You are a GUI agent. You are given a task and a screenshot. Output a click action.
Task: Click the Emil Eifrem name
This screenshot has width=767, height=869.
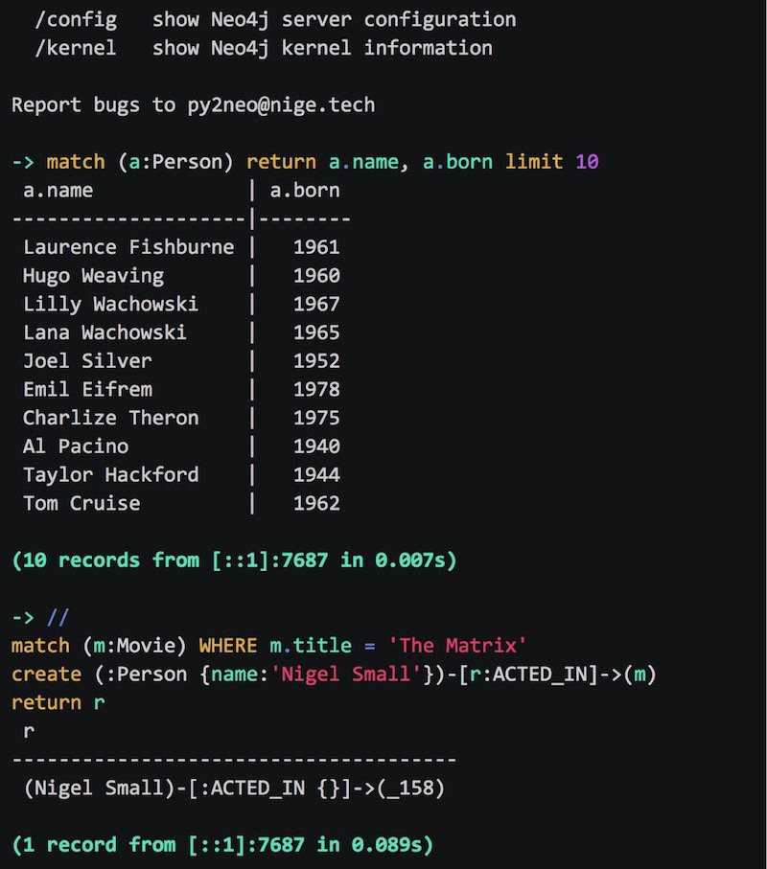[87, 390]
